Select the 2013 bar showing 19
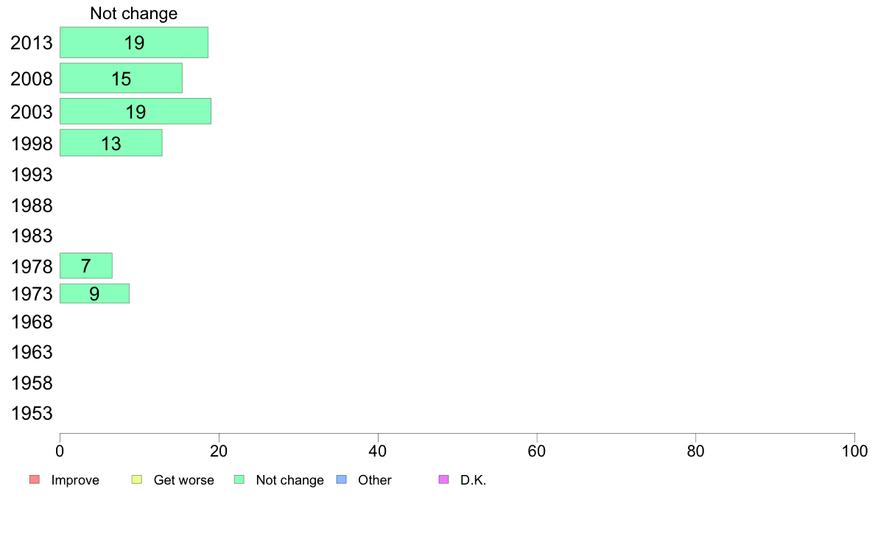The height and width of the screenshot is (542, 875). [134, 43]
